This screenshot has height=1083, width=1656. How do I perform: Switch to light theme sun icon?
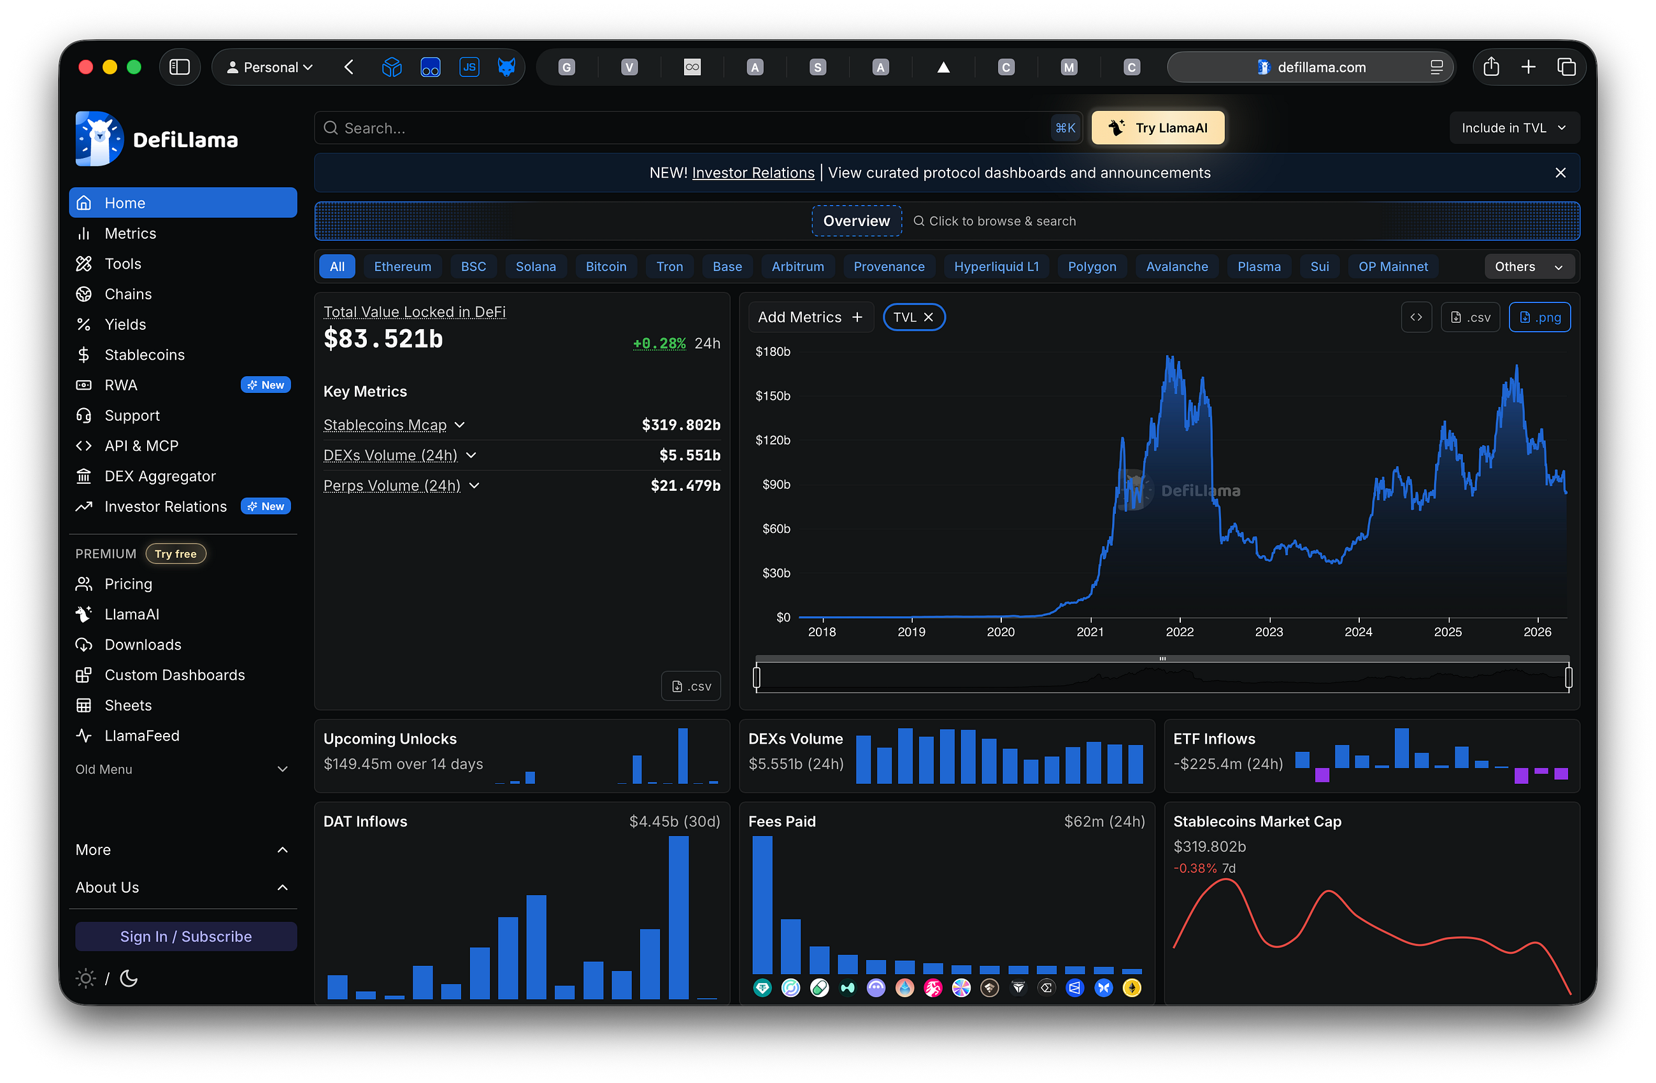coord(85,979)
